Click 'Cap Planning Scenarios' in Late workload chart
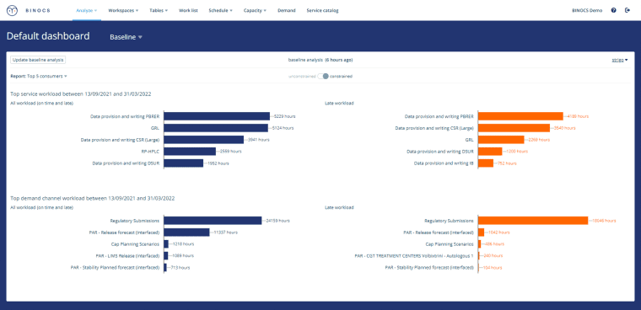The width and height of the screenshot is (641, 310). tap(450, 243)
